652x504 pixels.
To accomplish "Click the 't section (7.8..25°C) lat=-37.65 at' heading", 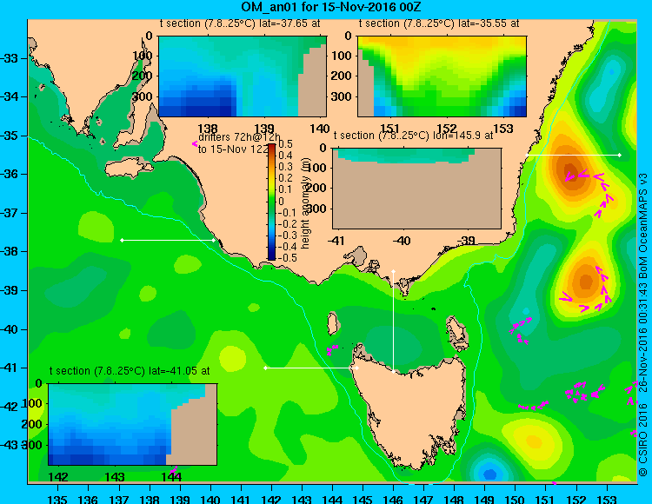I will pos(240,23).
